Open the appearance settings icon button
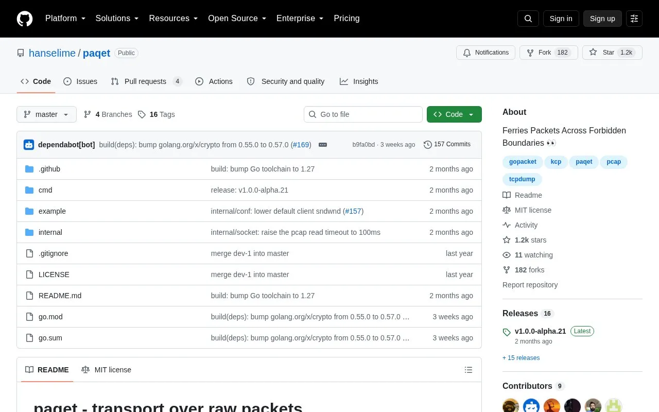 click(x=634, y=19)
